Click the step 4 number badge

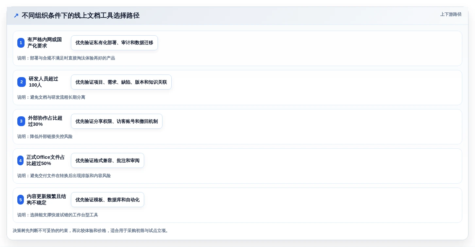tap(21, 160)
